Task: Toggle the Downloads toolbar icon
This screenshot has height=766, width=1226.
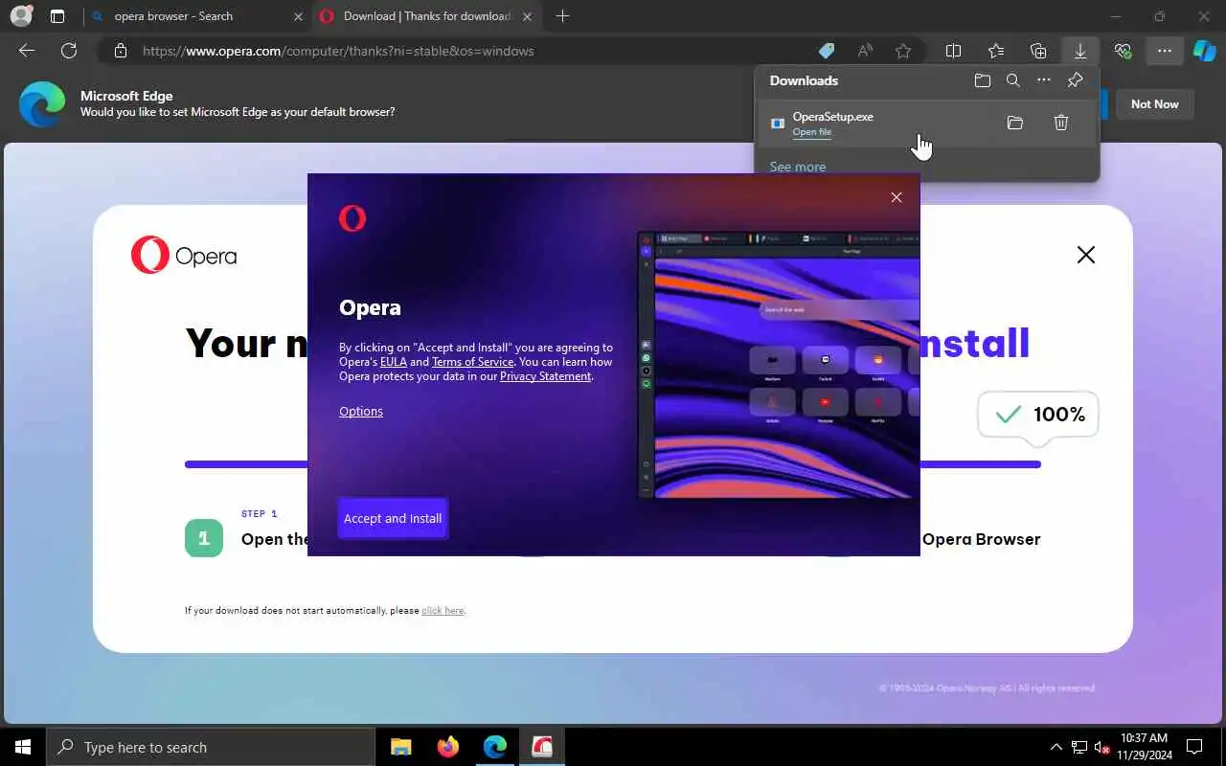Action: click(x=1080, y=51)
